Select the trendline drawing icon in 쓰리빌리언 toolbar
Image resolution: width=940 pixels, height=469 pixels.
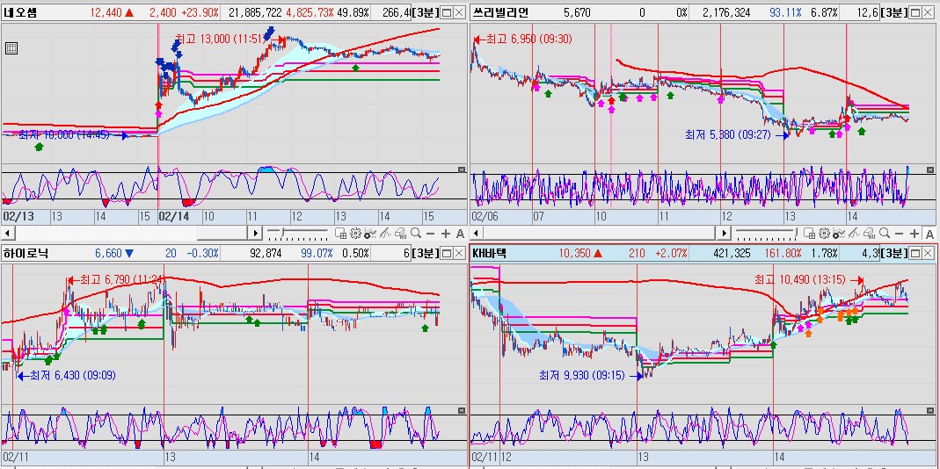pyautogui.click(x=853, y=234)
